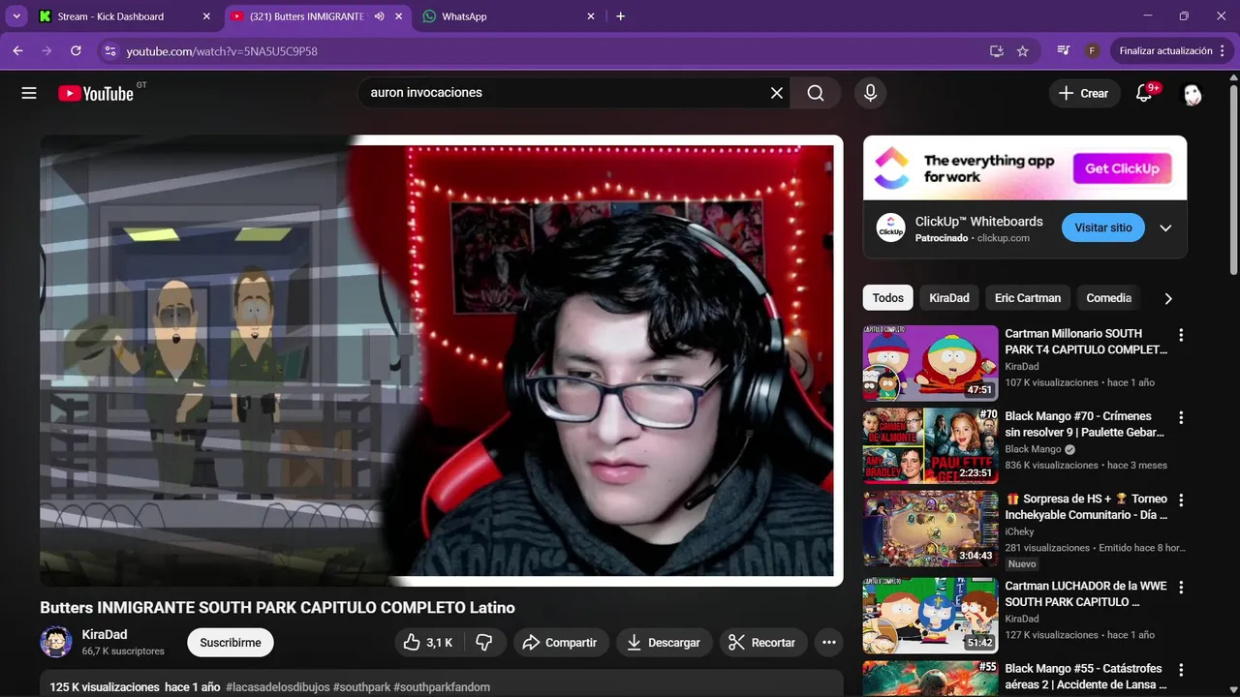
Task: Open the install app icon in address bar
Action: 996,50
